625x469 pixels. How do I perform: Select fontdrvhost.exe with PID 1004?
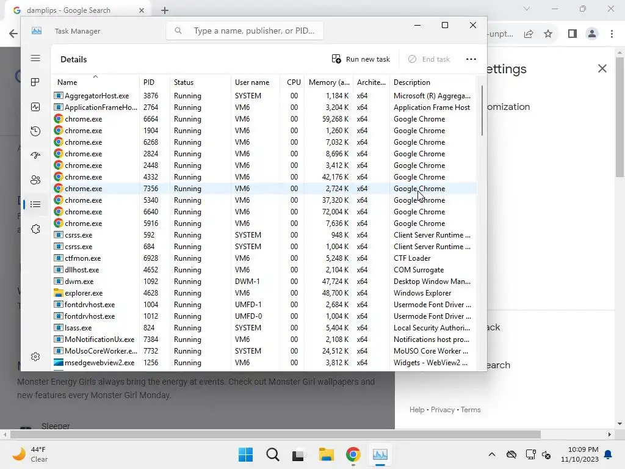click(264, 304)
